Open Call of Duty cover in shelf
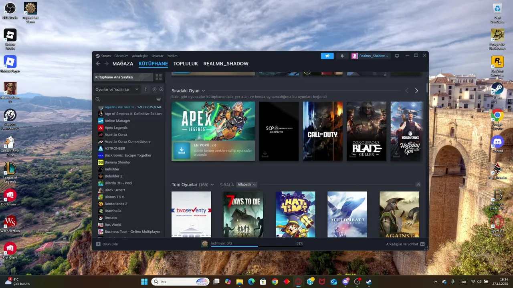The height and width of the screenshot is (288, 513). point(323,131)
